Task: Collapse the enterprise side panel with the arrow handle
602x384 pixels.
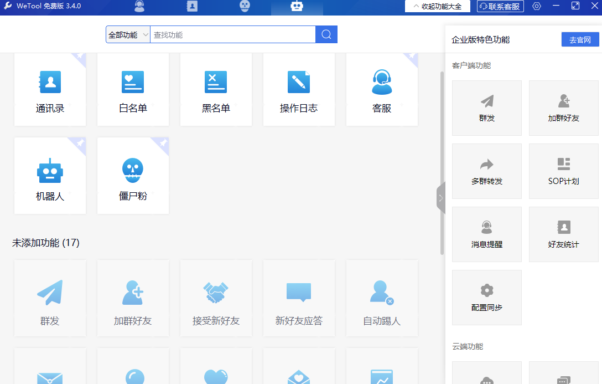Action: tap(440, 198)
